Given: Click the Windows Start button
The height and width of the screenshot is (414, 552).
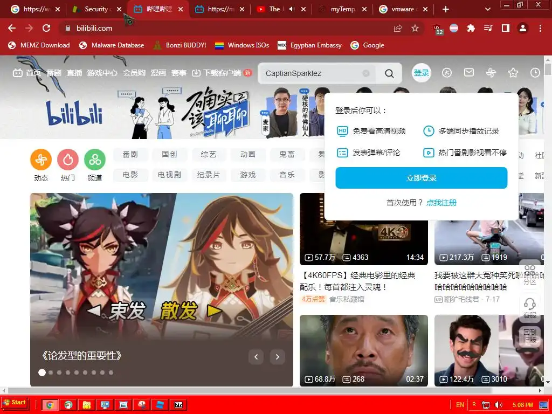Looking at the screenshot, I should (x=15, y=402).
